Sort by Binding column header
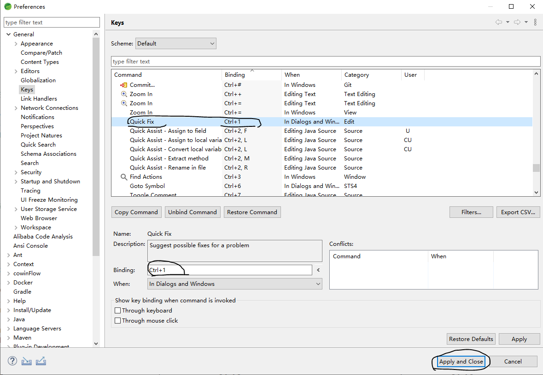 (x=252, y=74)
